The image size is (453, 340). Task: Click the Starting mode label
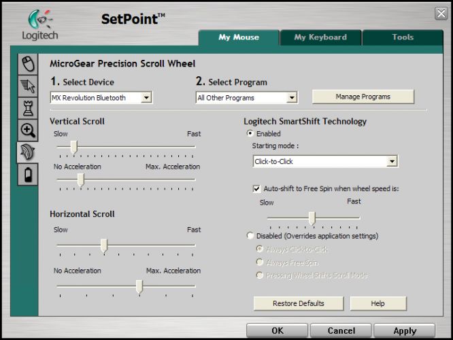click(275, 146)
